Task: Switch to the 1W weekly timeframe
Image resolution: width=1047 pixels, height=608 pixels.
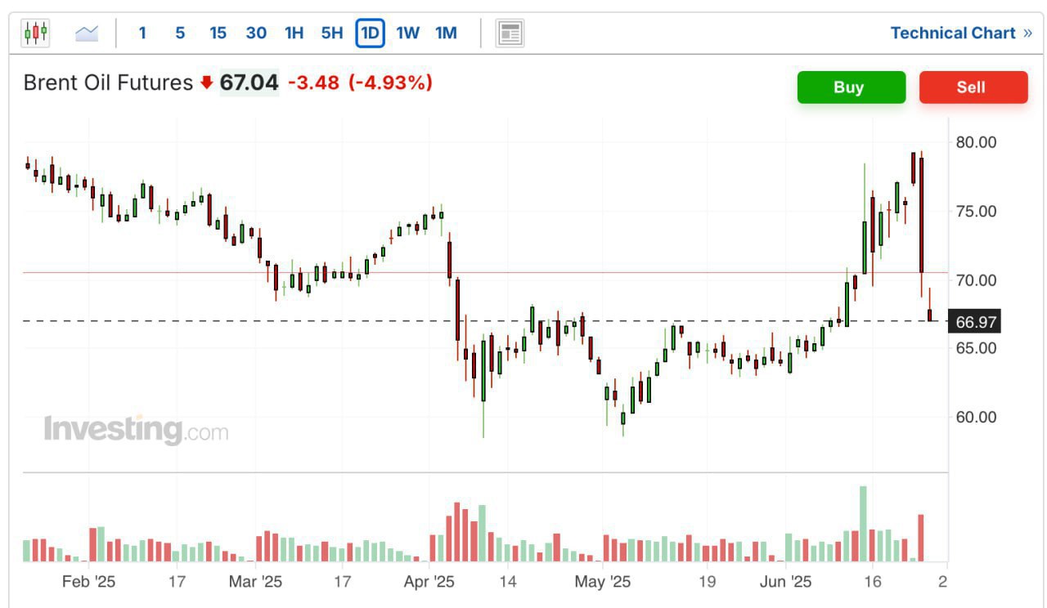Action: (x=407, y=33)
